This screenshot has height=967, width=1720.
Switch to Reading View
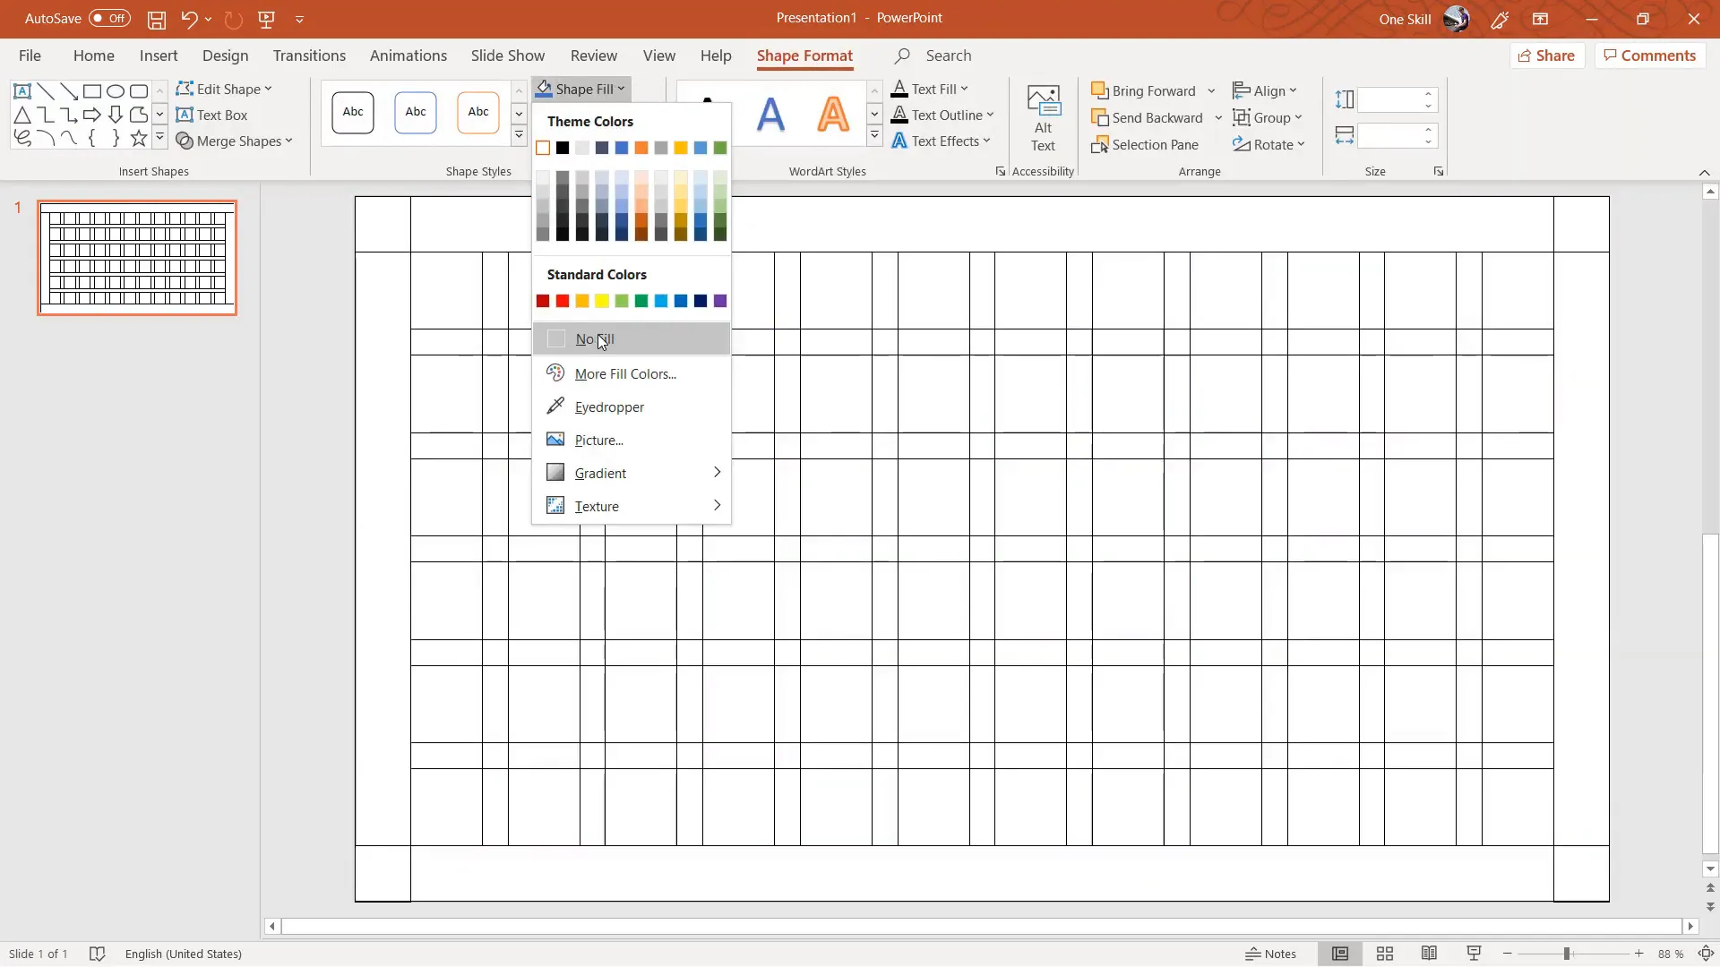(1429, 954)
